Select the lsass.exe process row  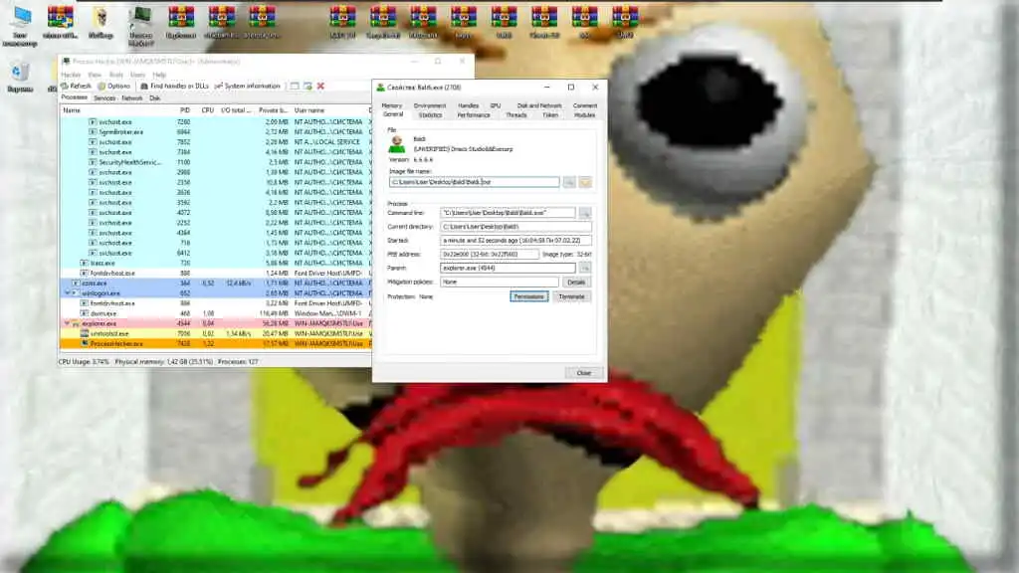coord(215,263)
